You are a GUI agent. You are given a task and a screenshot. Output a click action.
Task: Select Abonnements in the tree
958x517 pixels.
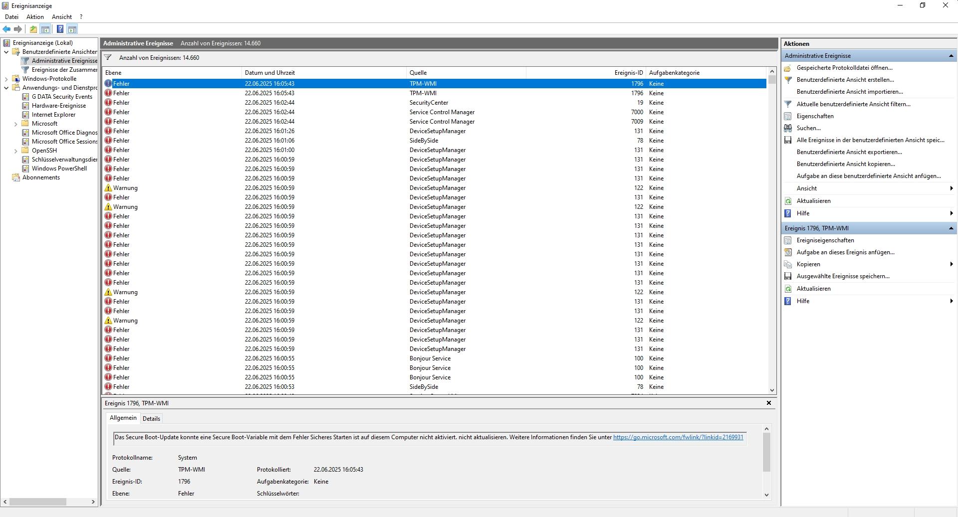(41, 177)
